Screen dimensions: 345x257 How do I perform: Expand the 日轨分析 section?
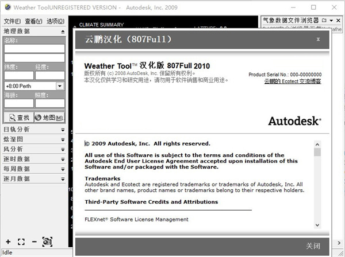pyautogui.click(x=62, y=130)
